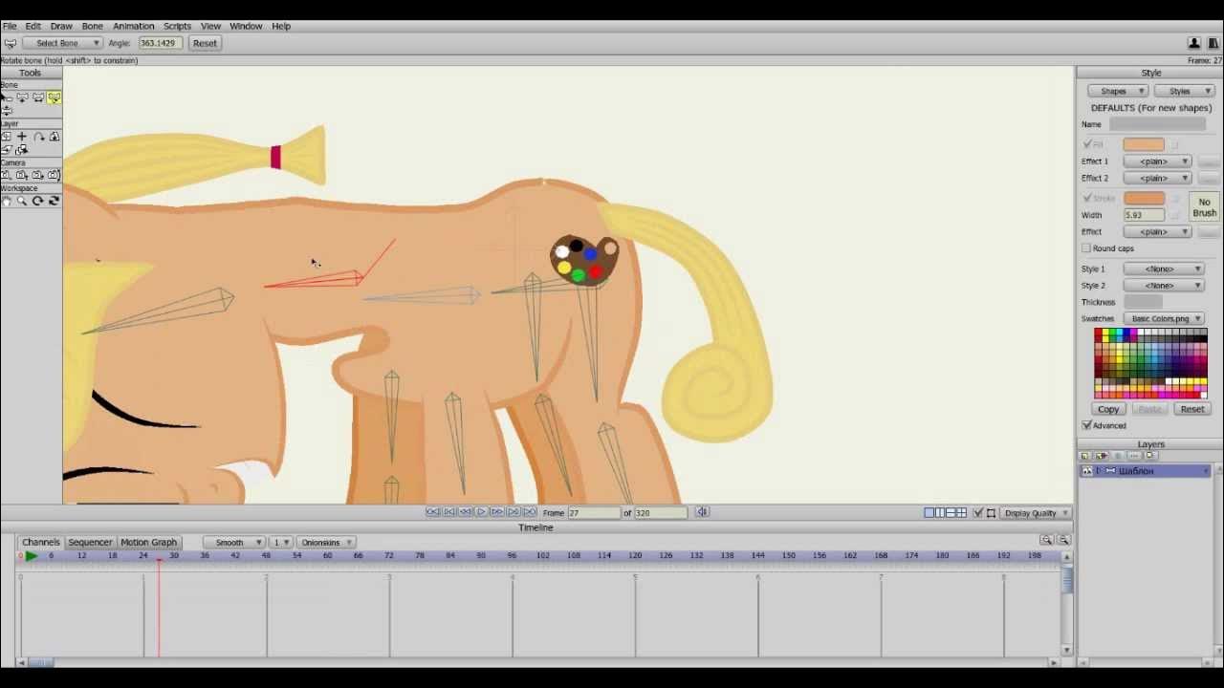
Task: Open the Shapes dropdown
Action: click(x=1118, y=91)
